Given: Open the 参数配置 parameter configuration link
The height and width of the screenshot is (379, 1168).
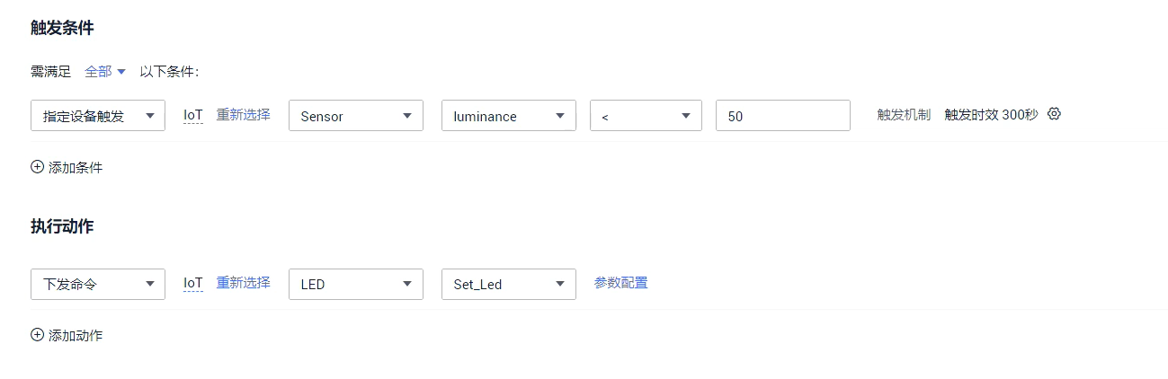Looking at the screenshot, I should 620,283.
